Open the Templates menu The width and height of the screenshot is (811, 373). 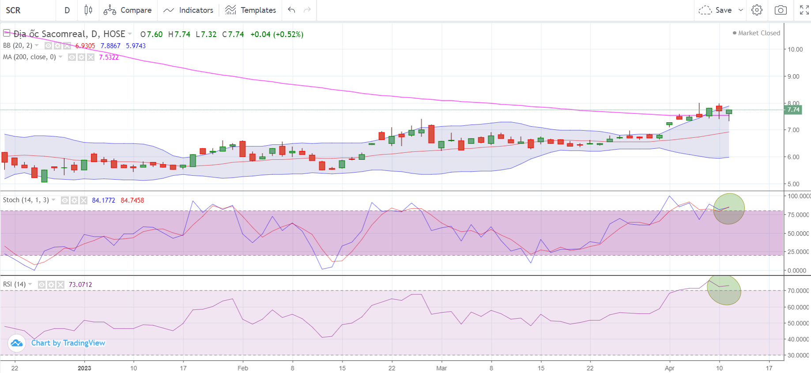[250, 10]
